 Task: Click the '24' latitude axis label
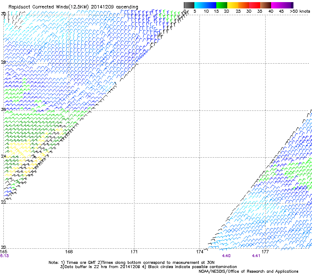point(3,156)
